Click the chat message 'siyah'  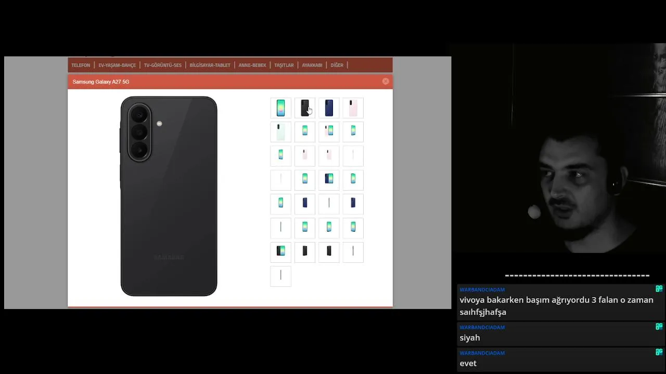[470, 338]
